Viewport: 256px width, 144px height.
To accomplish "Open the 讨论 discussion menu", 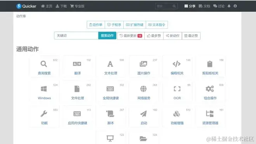I will pyautogui.click(x=219, y=6).
